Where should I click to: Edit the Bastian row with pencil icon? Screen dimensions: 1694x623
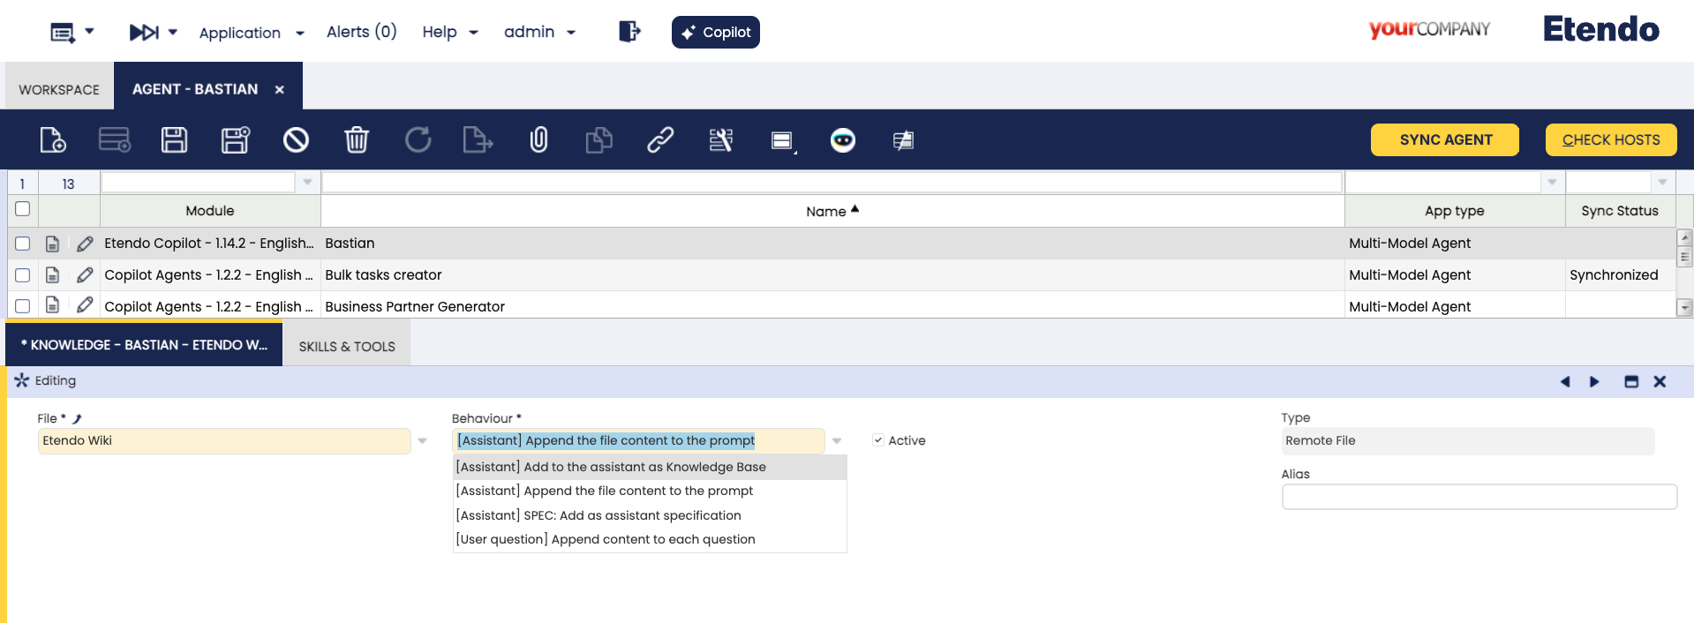point(85,244)
